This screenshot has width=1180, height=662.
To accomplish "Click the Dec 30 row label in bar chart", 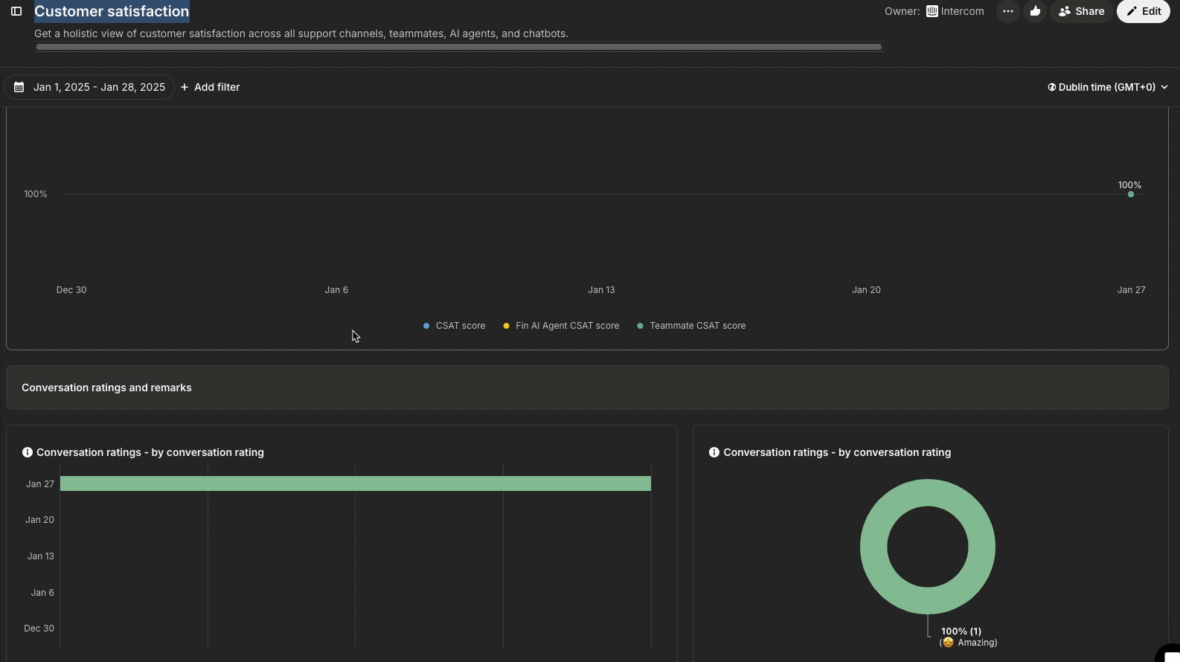I will click(x=39, y=629).
